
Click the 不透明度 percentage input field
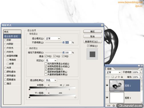[x=68, y=43]
